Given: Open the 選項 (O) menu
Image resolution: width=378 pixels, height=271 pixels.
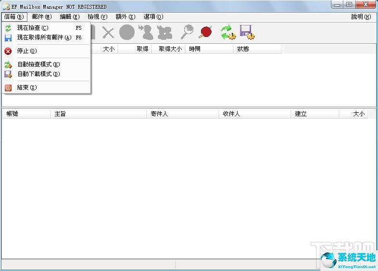Looking at the screenshot, I should [153, 17].
